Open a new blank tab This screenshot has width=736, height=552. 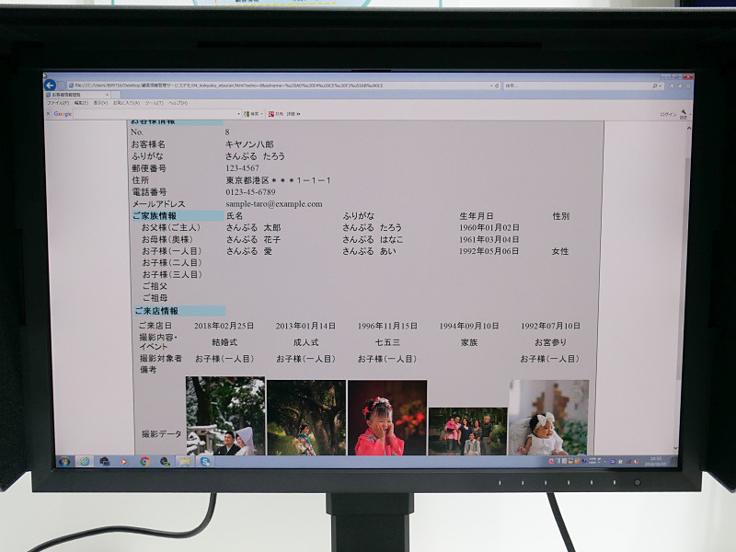point(116,95)
